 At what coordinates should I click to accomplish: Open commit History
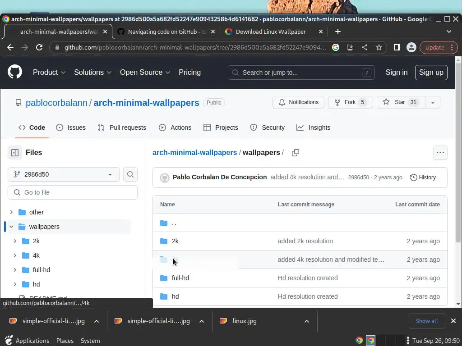pyautogui.click(x=423, y=178)
